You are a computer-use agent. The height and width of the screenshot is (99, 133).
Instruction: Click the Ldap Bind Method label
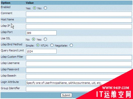pyautogui.click(x=12, y=44)
